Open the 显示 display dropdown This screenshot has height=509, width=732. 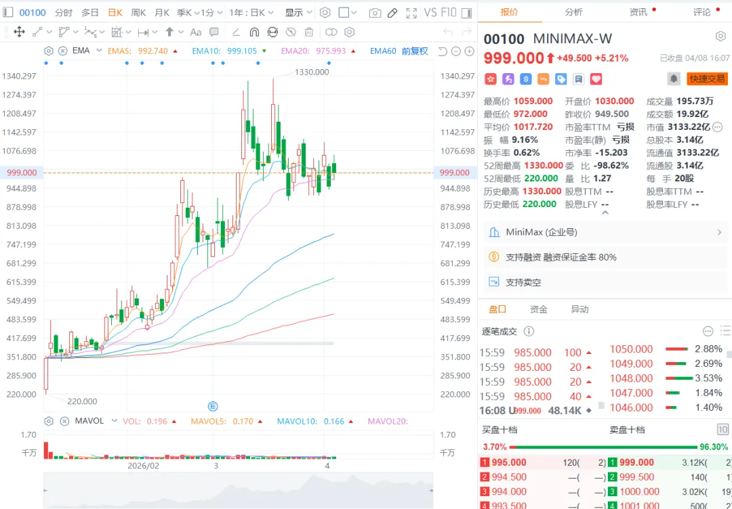298,13
